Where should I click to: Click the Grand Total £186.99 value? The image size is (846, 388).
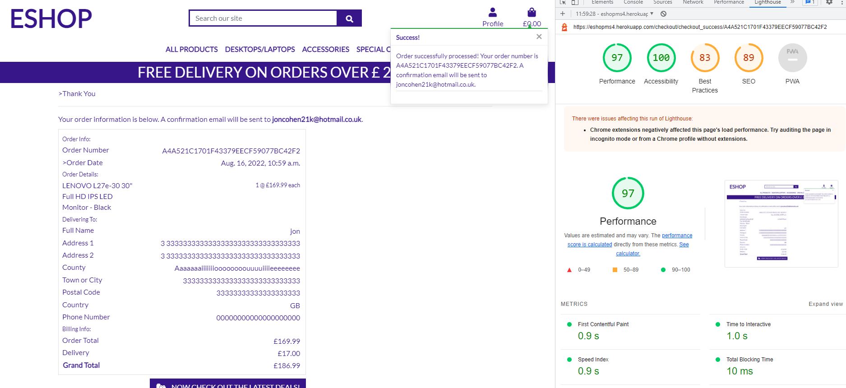point(287,366)
